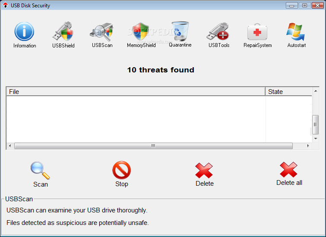Image resolution: width=326 pixels, height=237 pixels.
Task: Launch USBTools
Action: coord(219,35)
